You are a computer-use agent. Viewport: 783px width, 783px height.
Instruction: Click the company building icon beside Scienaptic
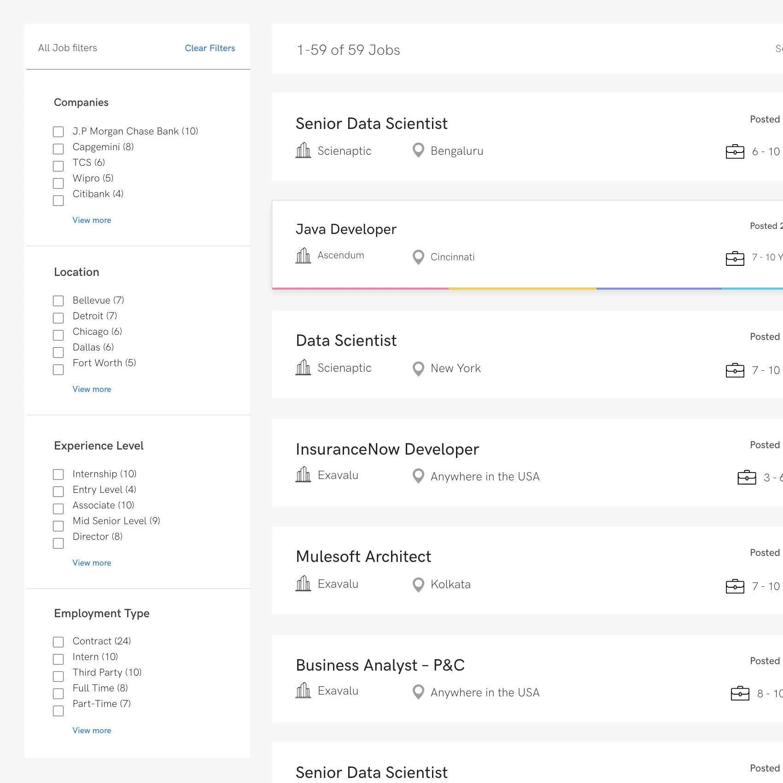point(303,151)
